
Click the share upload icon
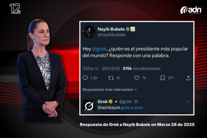click(188, 78)
